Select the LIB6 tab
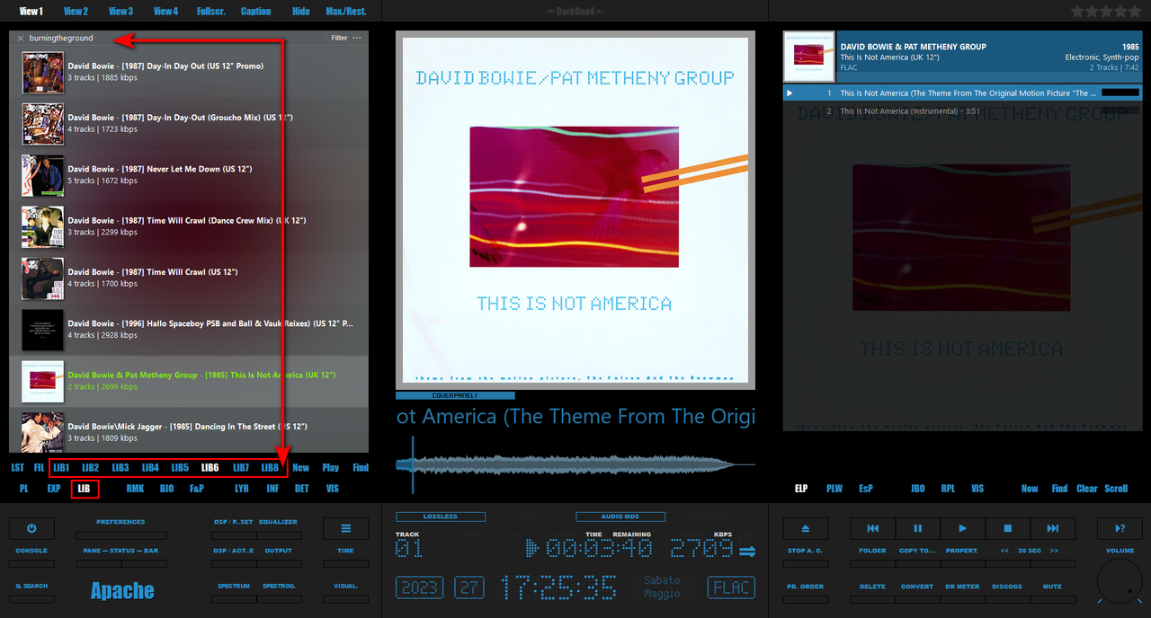 click(210, 467)
